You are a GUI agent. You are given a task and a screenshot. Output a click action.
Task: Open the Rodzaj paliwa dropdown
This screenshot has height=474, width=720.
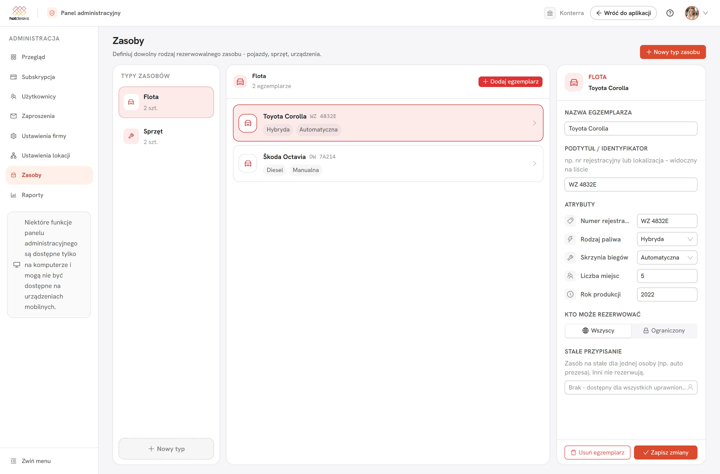coord(667,239)
